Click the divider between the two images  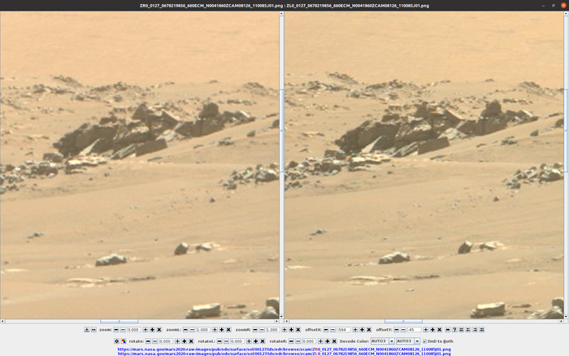pyautogui.click(x=281, y=163)
